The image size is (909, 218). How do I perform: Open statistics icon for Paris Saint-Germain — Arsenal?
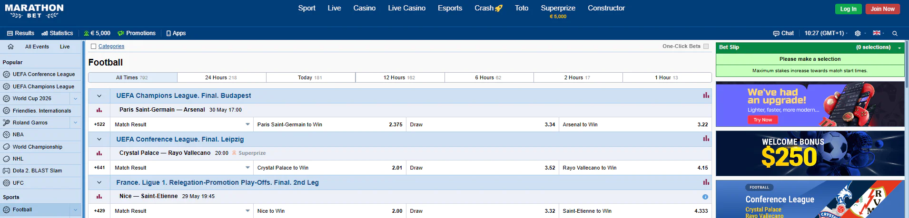pos(99,110)
